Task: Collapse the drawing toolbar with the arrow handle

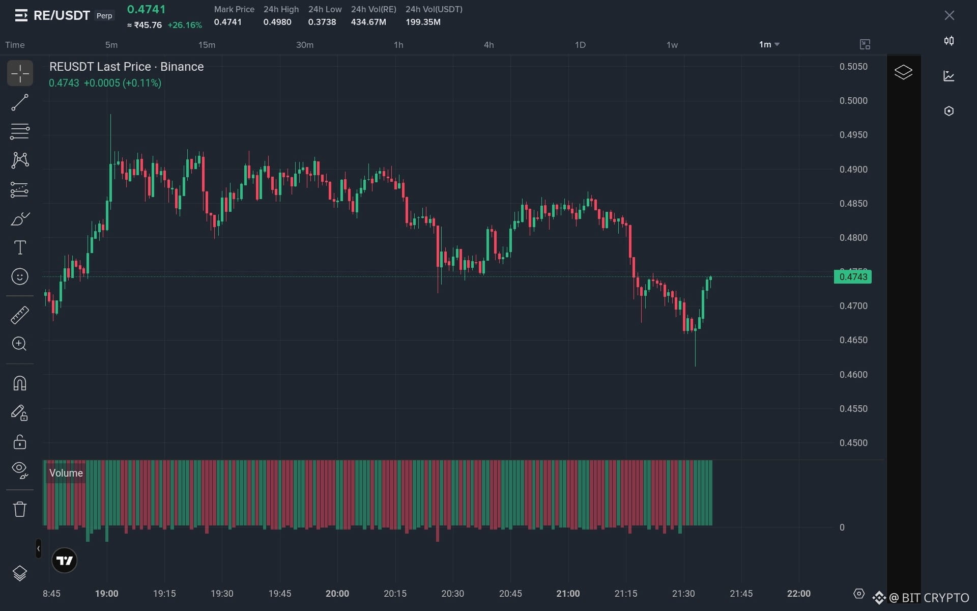Action: pos(38,548)
